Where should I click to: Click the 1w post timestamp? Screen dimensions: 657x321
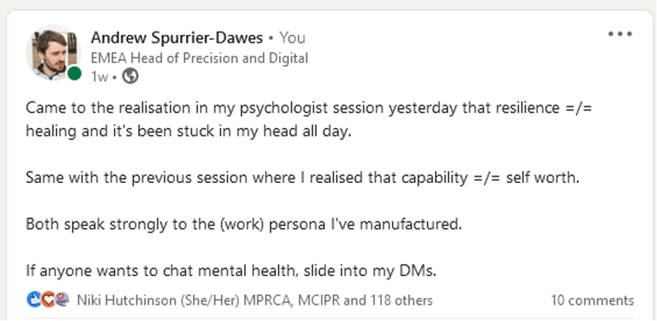(x=100, y=76)
